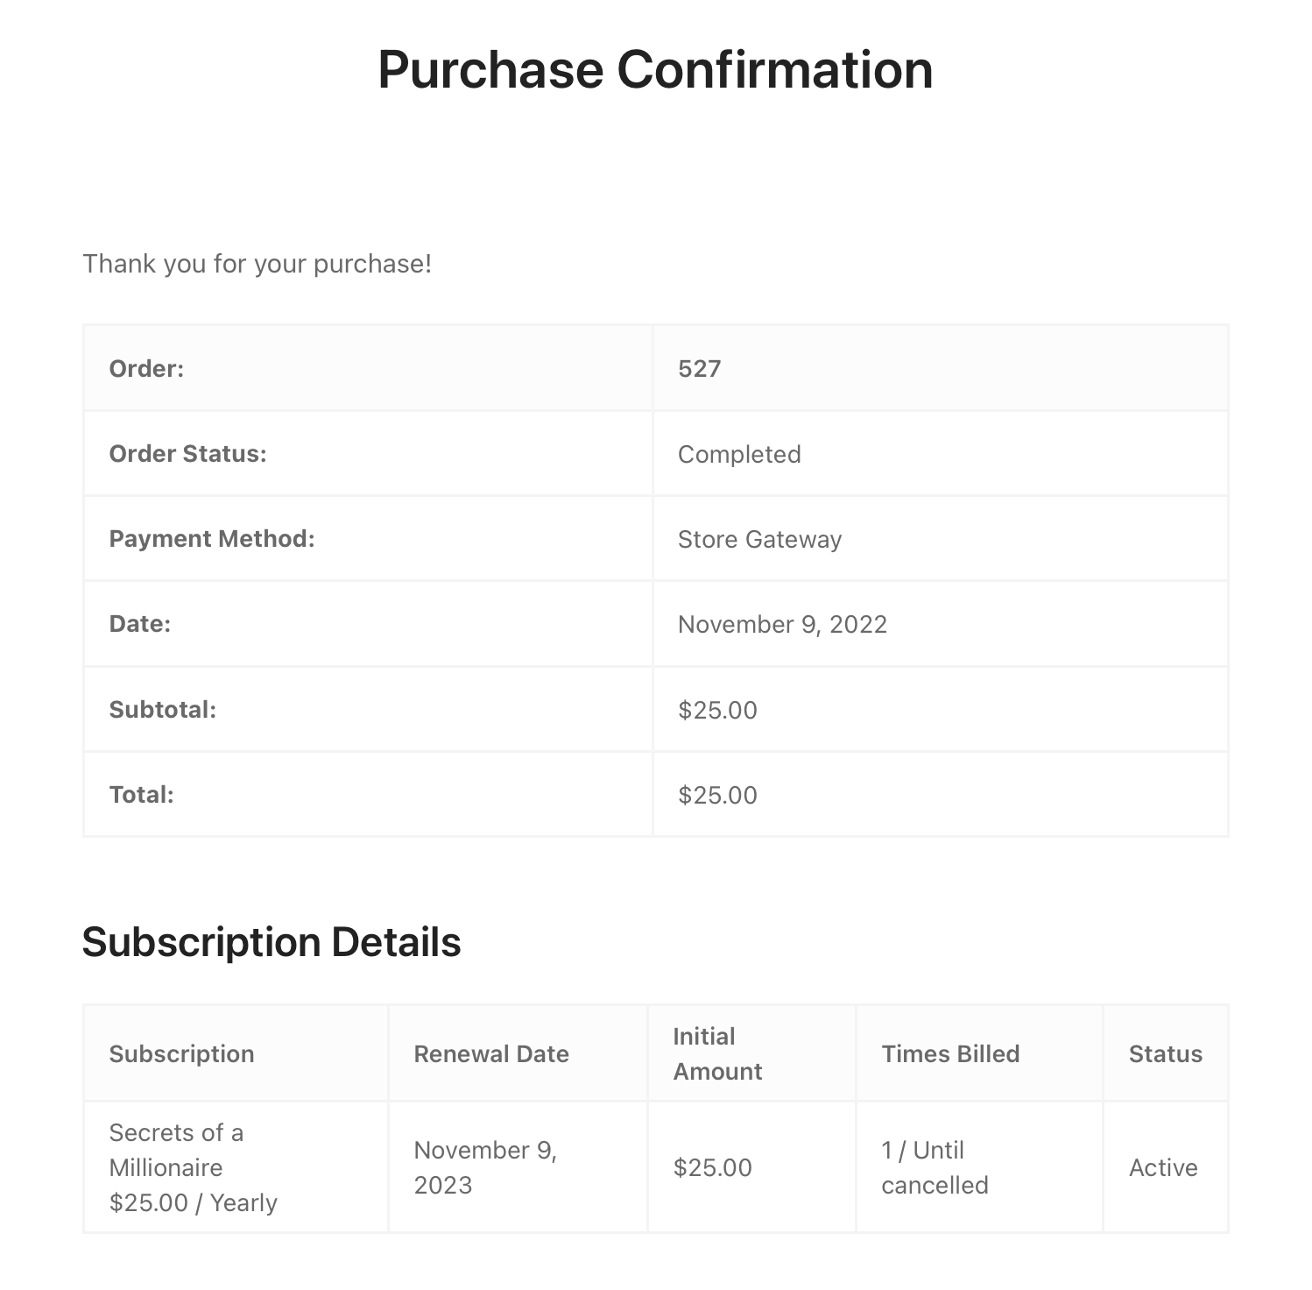
Task: Click the order date November 9, 2022
Action: pyautogui.click(x=782, y=624)
